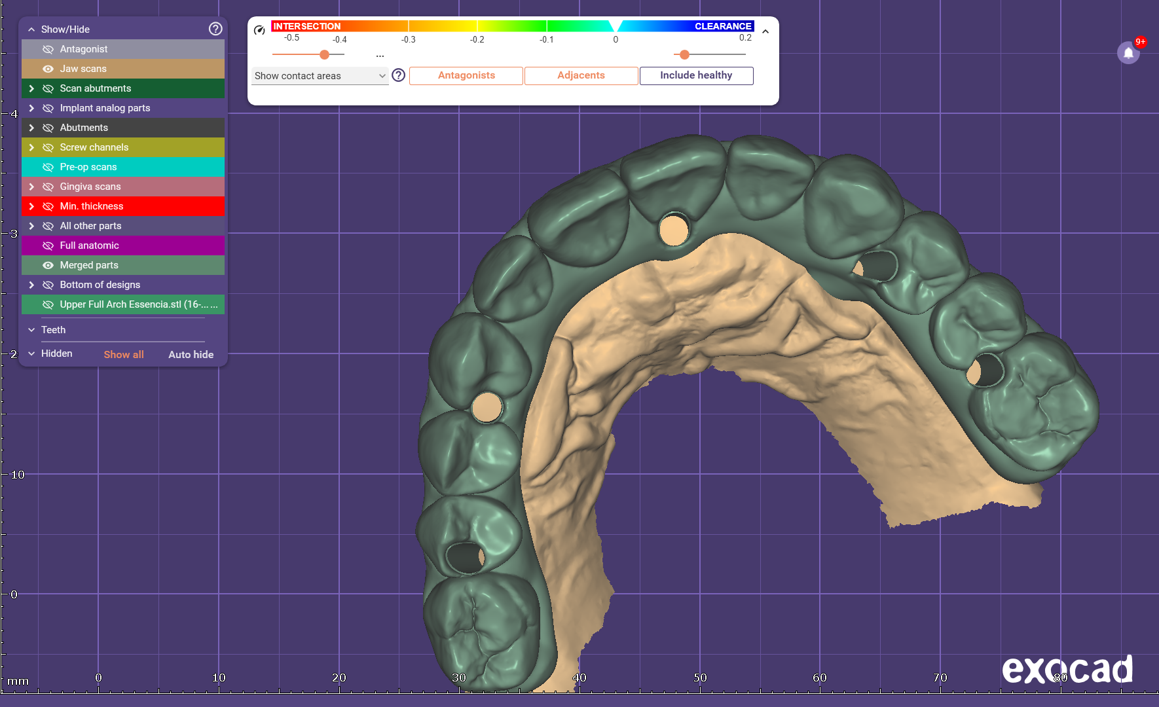The image size is (1159, 707).
Task: Open help for contact areas dropdown
Action: [x=399, y=75]
